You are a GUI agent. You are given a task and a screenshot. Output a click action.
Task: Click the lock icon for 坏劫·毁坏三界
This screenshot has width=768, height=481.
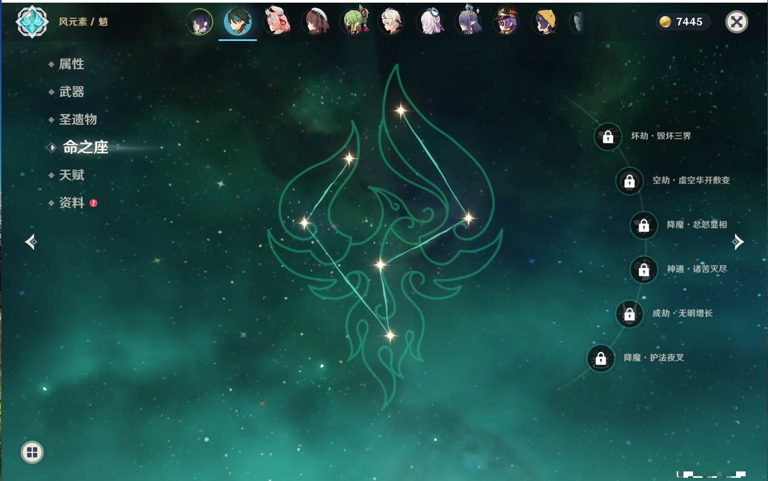pos(608,137)
